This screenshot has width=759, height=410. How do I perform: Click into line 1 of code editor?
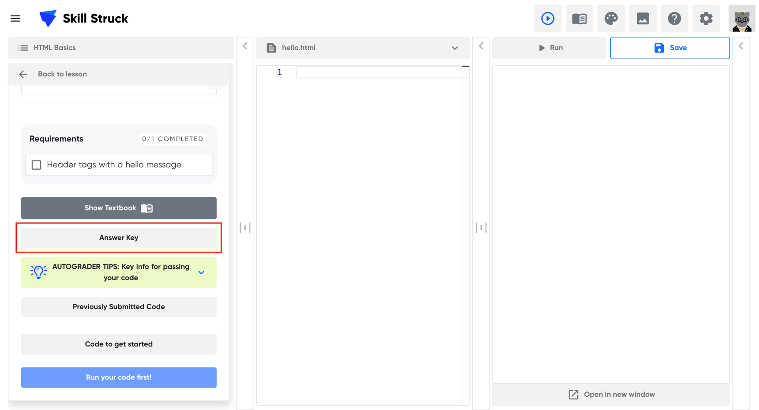point(379,72)
